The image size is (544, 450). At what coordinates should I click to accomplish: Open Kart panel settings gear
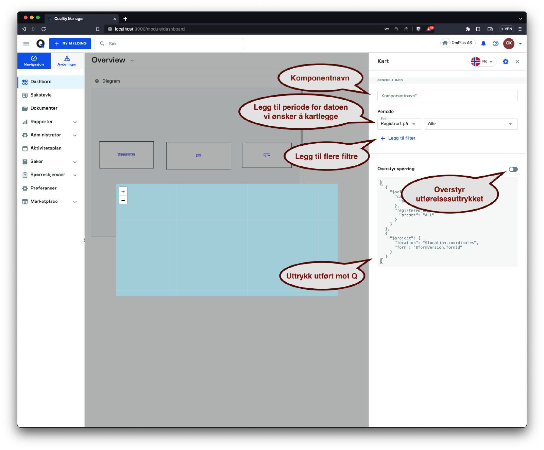(505, 61)
